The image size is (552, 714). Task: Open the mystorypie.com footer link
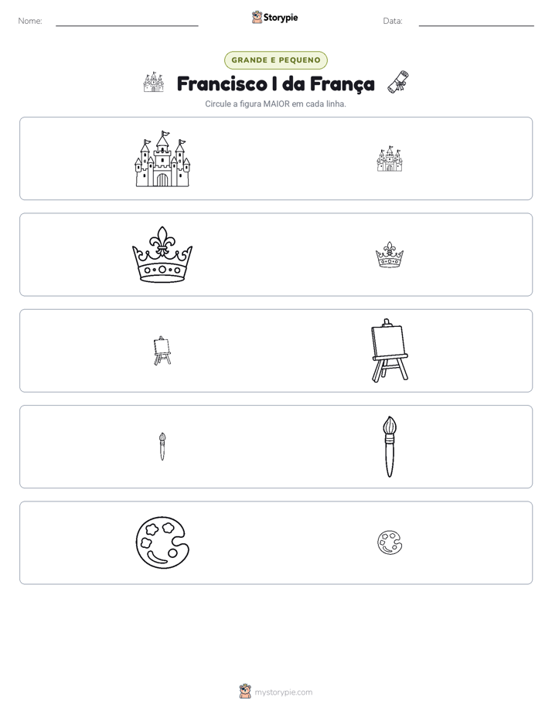[283, 692]
